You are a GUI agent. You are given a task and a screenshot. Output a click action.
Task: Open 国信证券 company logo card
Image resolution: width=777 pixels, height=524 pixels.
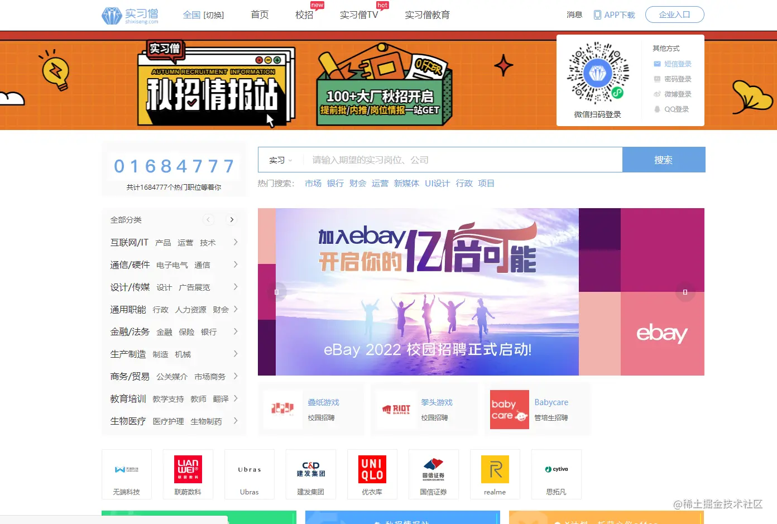click(434, 474)
